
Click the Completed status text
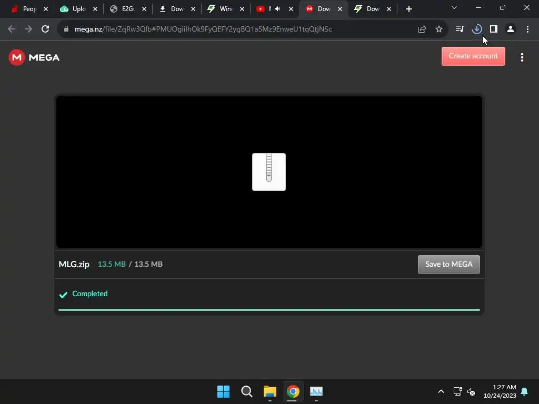pos(89,294)
